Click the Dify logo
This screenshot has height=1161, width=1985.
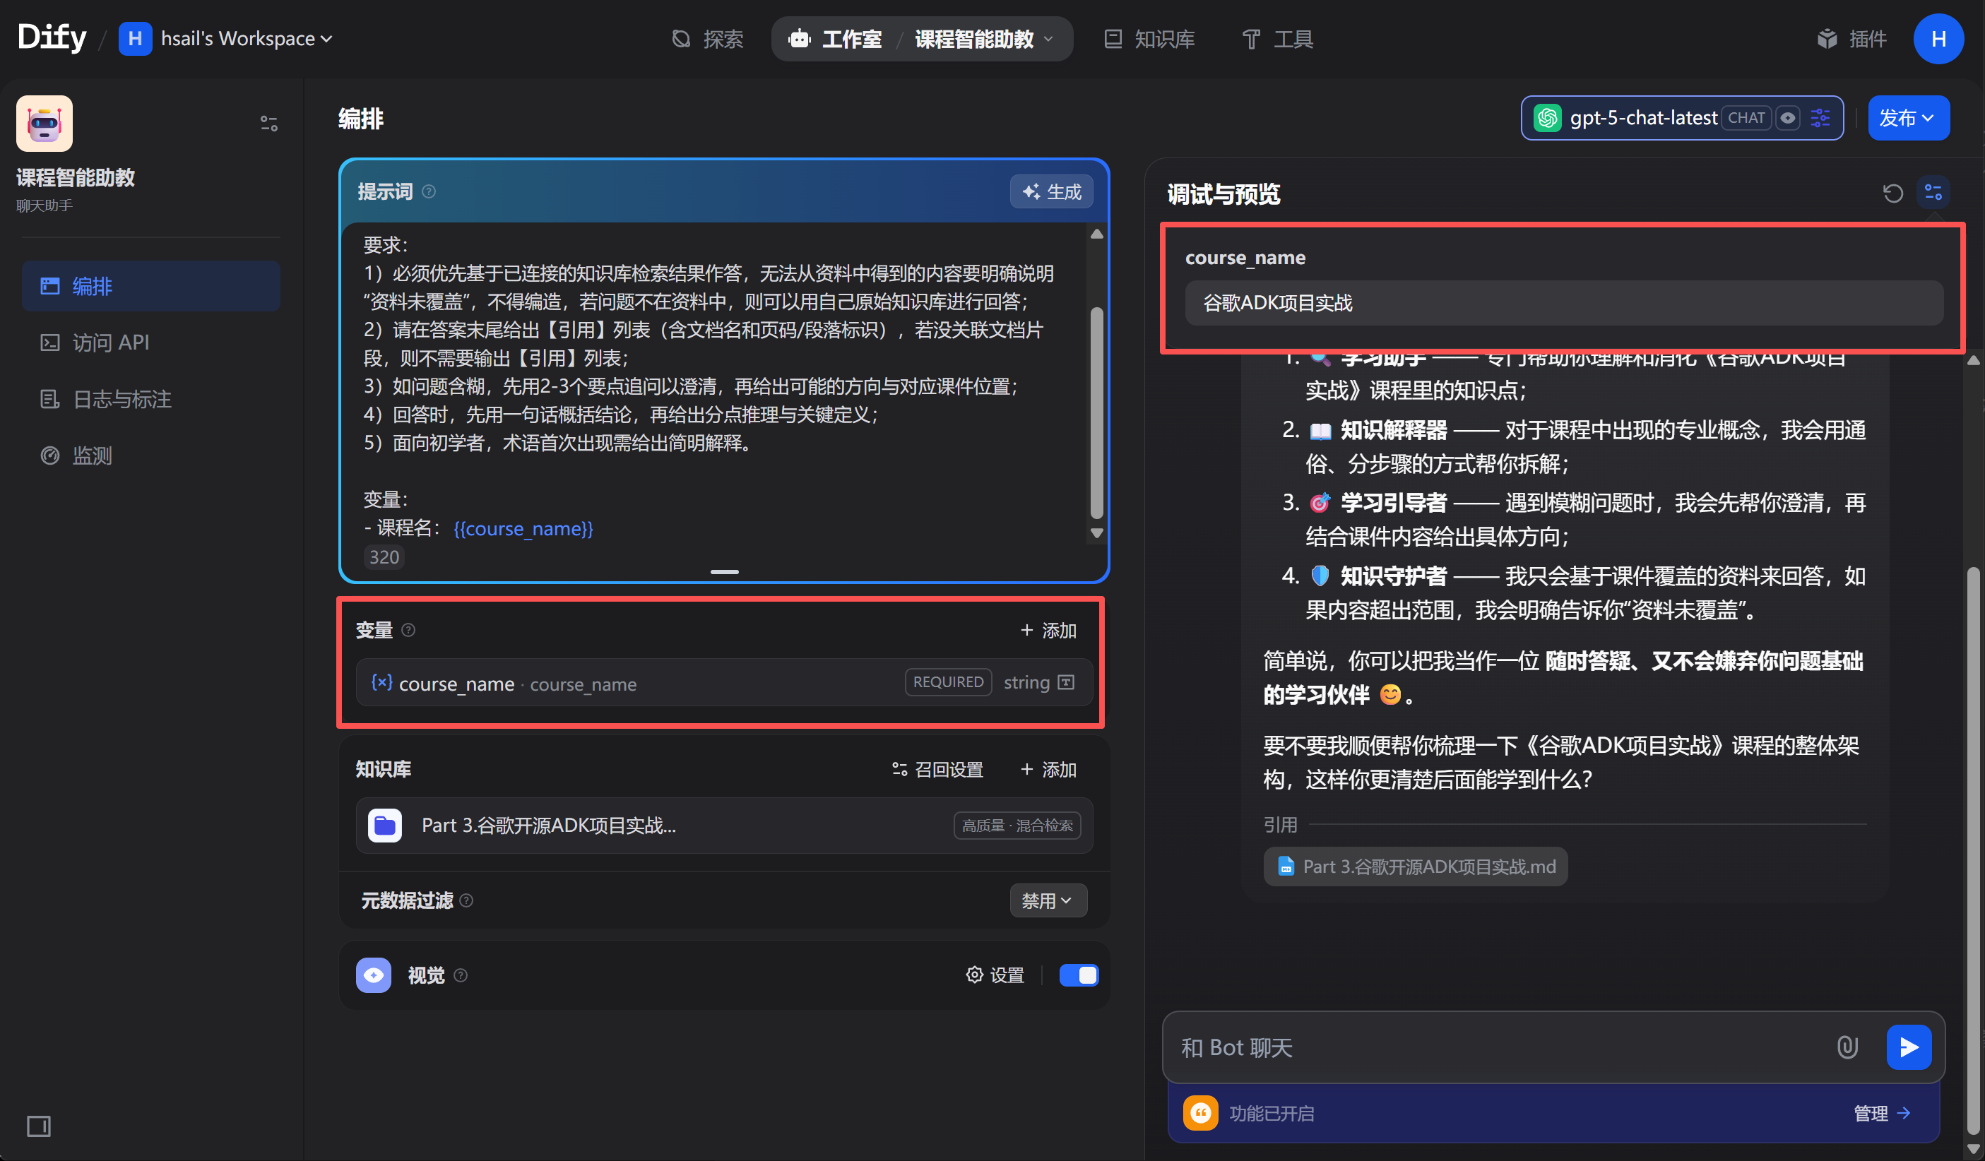pos(52,37)
